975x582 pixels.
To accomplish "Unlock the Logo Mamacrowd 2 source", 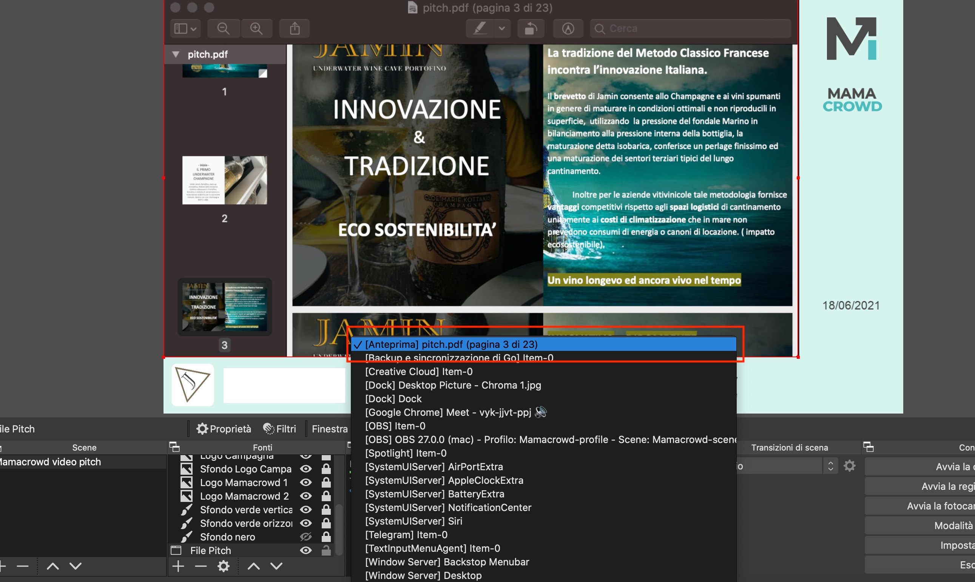I will (x=326, y=496).
